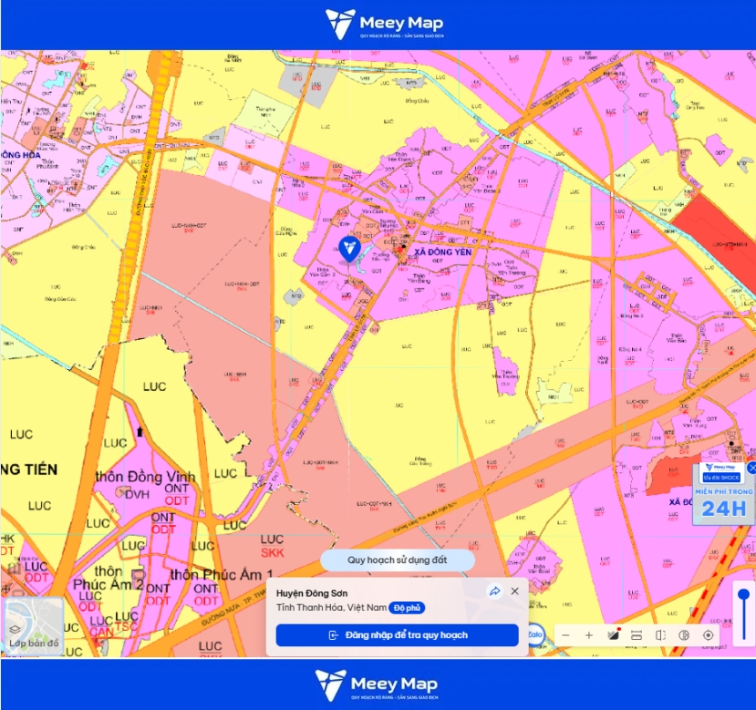
Task: Zoom out with the minus icon
Action: point(566,635)
